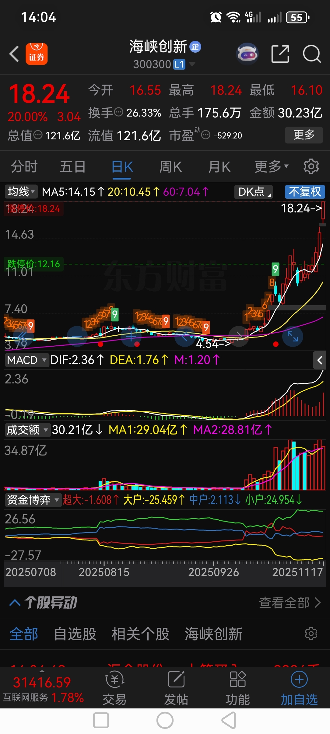Open the 成交额 indicator dropdown

click(x=27, y=430)
